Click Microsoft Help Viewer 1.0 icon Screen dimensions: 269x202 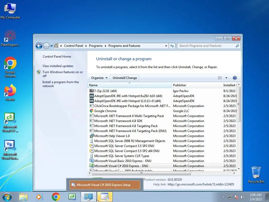pos(92,136)
